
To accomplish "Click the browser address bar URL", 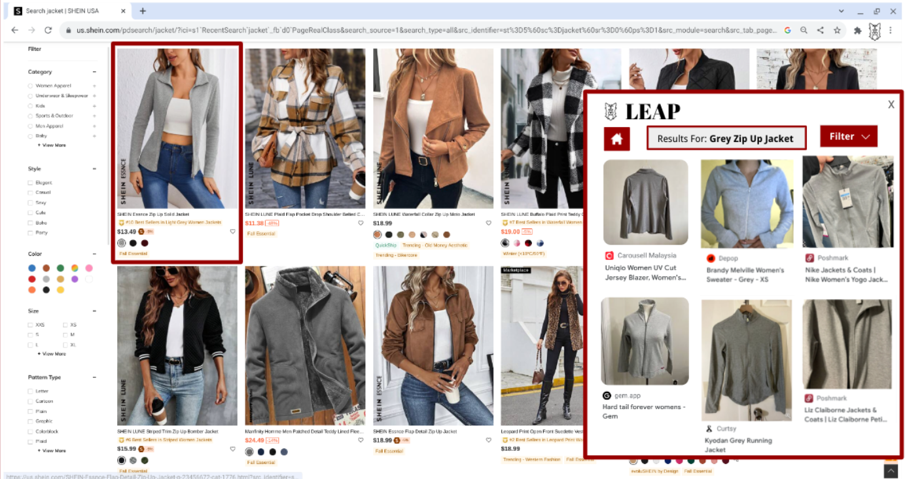I will 425,30.
